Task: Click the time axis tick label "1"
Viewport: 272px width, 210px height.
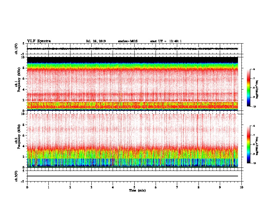Action: point(48,187)
